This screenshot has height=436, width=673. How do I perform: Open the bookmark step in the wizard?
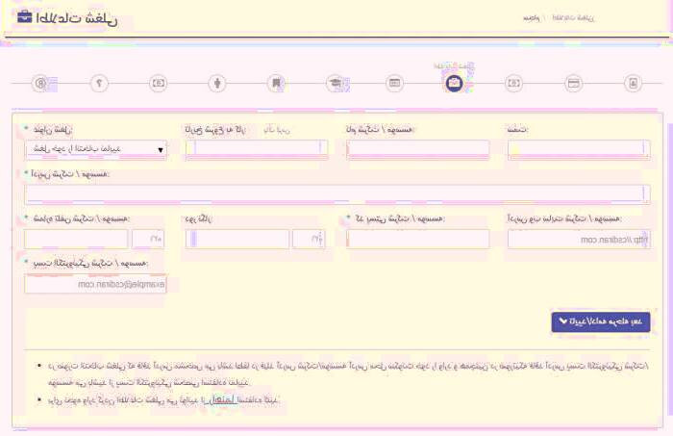(276, 83)
